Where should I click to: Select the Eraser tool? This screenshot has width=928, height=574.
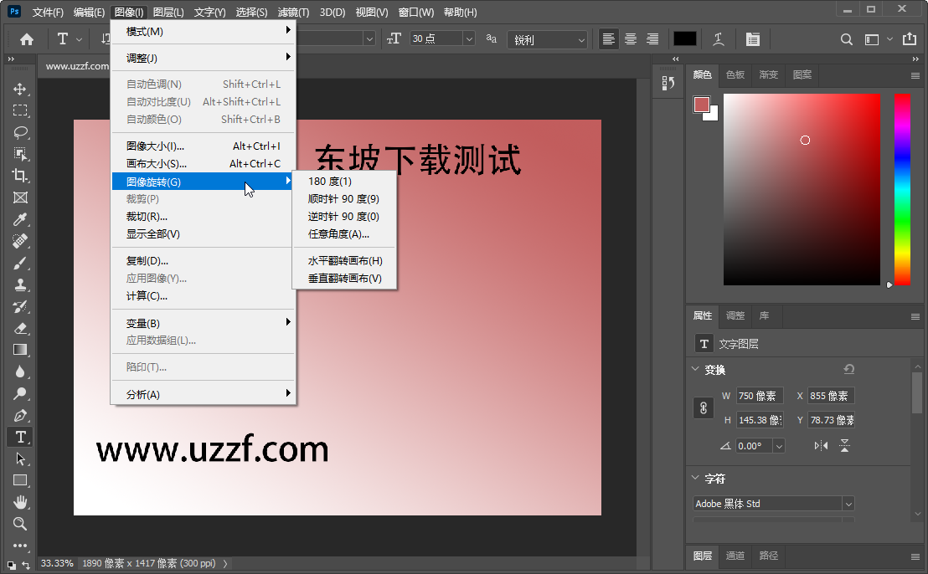[x=20, y=328]
